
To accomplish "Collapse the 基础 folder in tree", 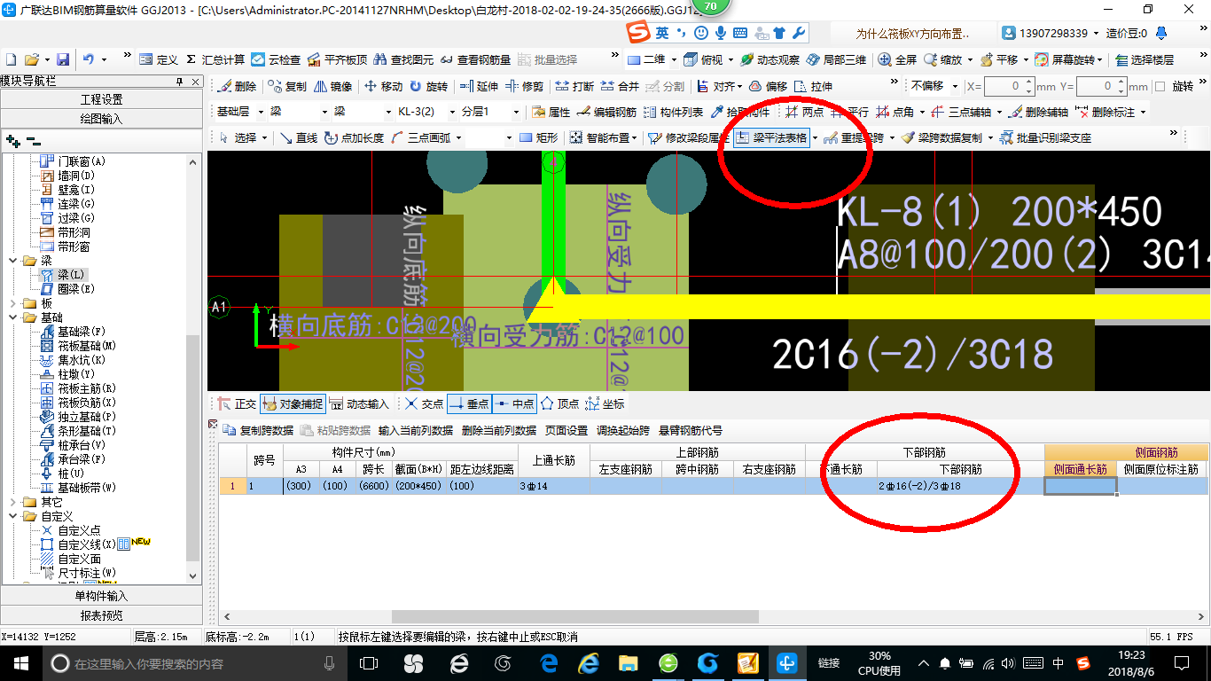I will click(13, 317).
